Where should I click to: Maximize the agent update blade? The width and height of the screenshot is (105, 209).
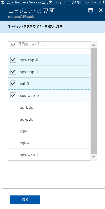click(x=91, y=10)
